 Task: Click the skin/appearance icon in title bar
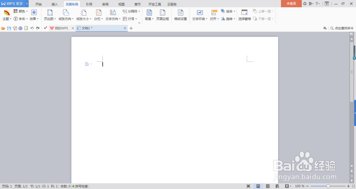click(x=305, y=4)
